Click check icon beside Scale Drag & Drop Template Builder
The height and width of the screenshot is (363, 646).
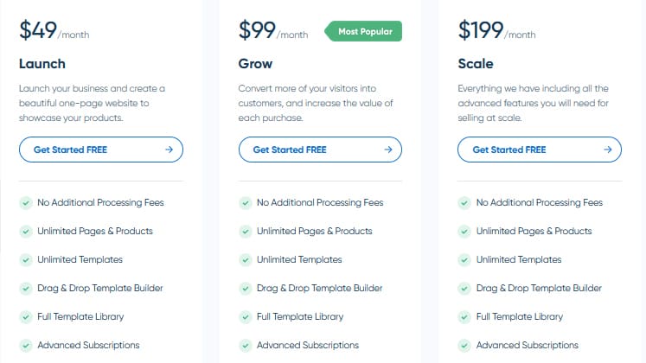click(x=464, y=289)
